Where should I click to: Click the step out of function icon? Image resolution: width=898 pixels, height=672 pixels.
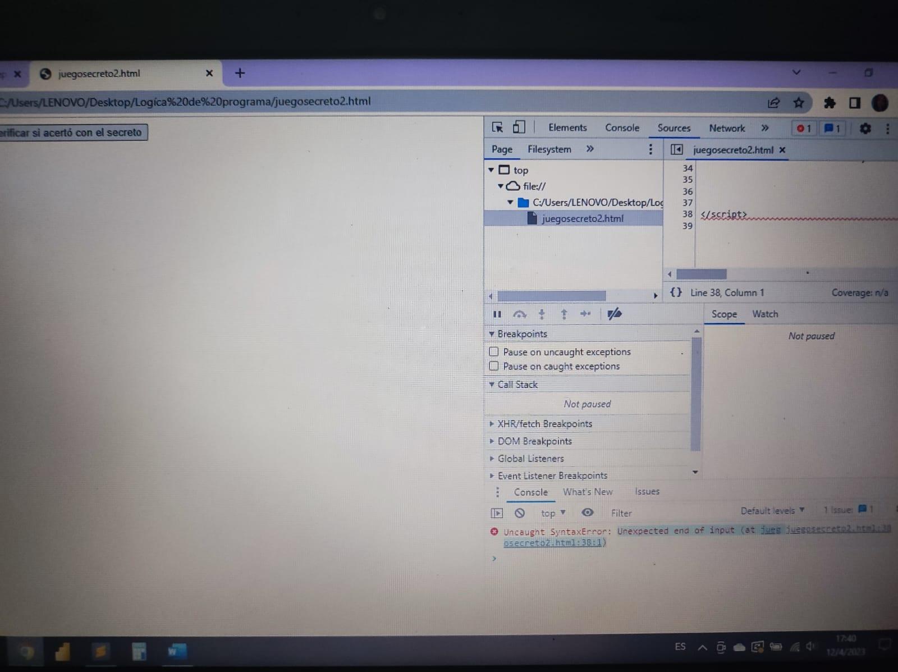point(564,314)
